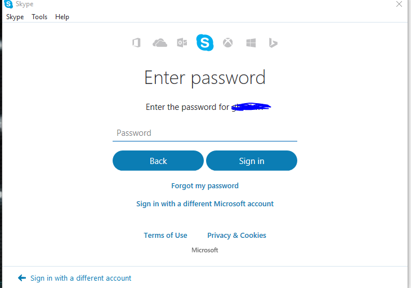Focus the Password input field
Viewport: 411px width, 288px height.
coord(205,133)
